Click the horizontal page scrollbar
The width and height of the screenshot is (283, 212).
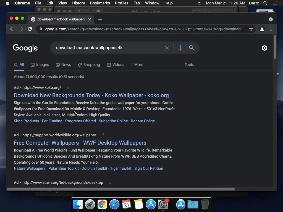(121, 189)
